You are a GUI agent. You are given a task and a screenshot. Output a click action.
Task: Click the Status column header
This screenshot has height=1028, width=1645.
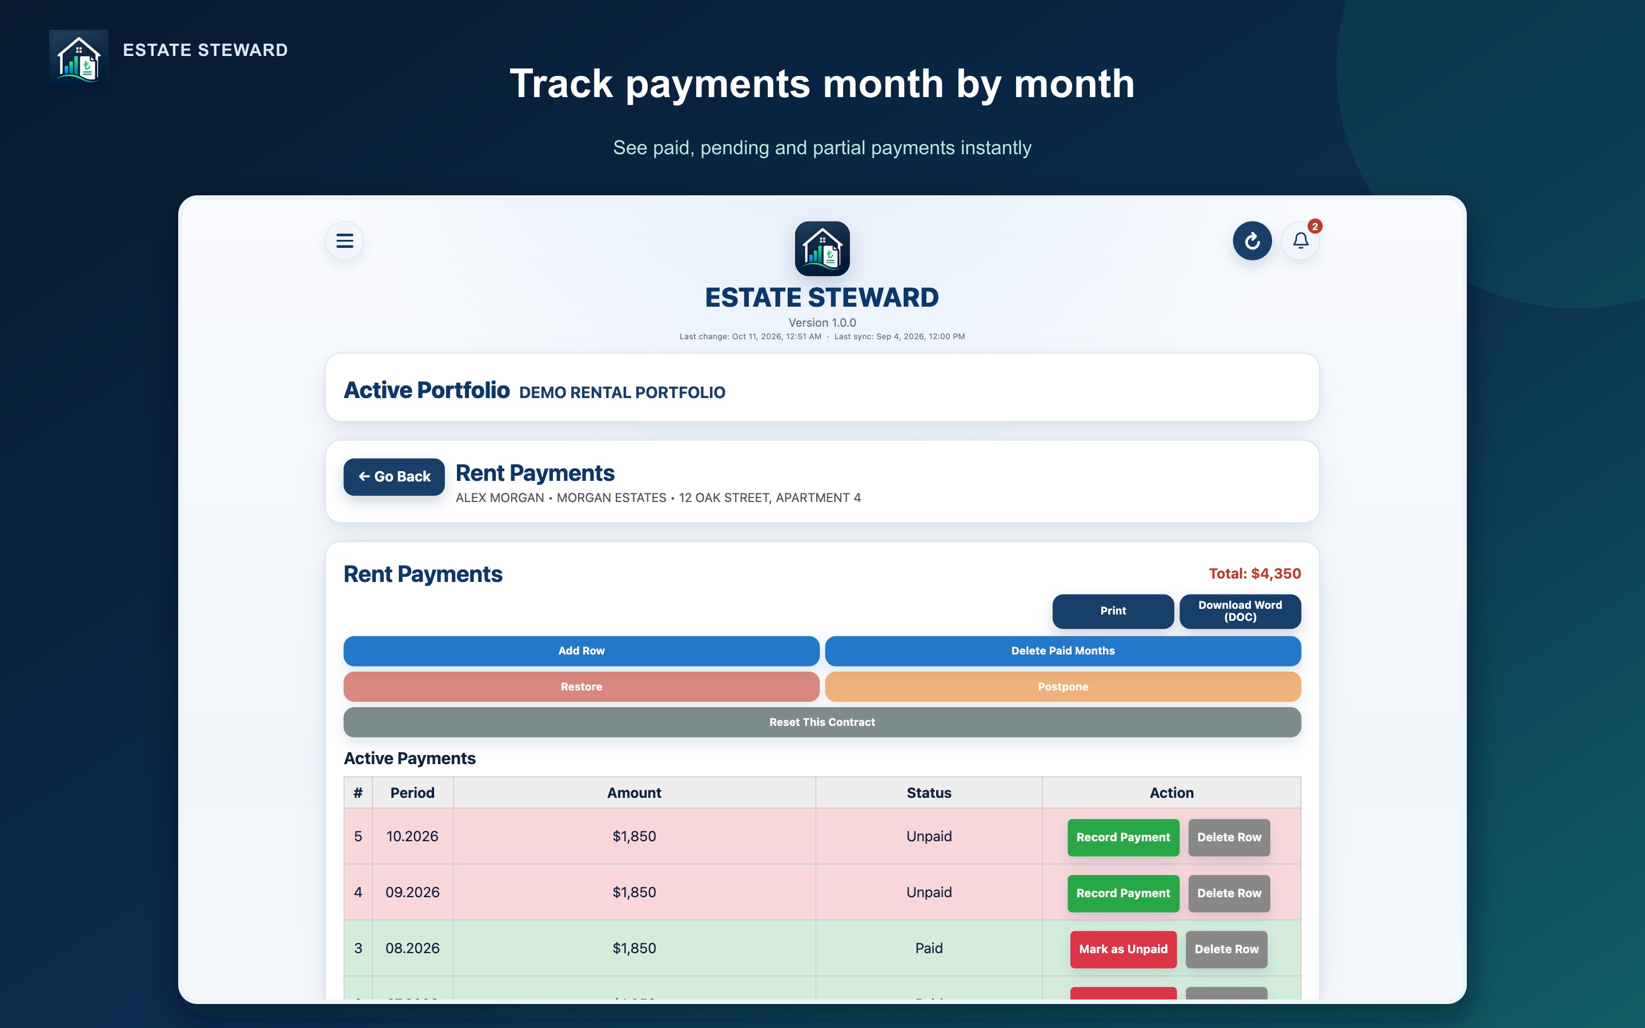coord(929,793)
